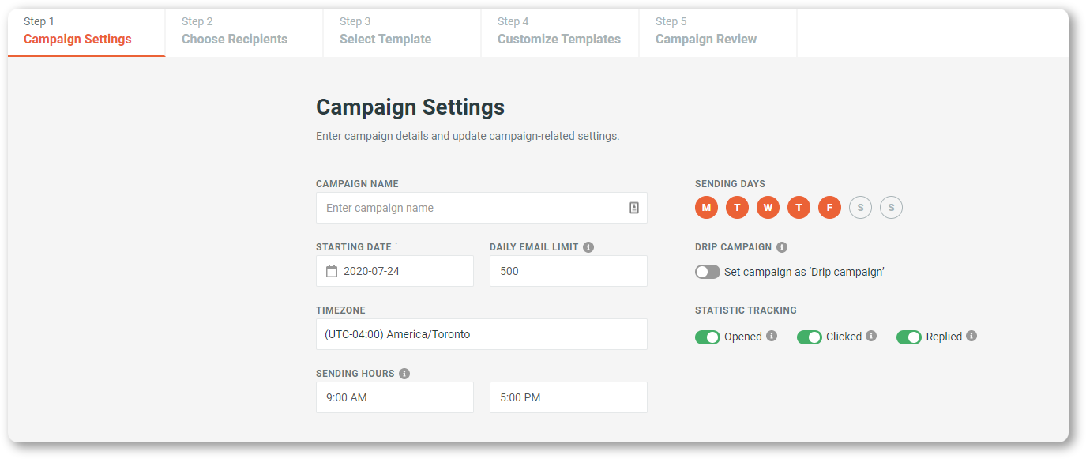Open the 9:00 AM start hour selector
The width and height of the screenshot is (1086, 459).
395,397
